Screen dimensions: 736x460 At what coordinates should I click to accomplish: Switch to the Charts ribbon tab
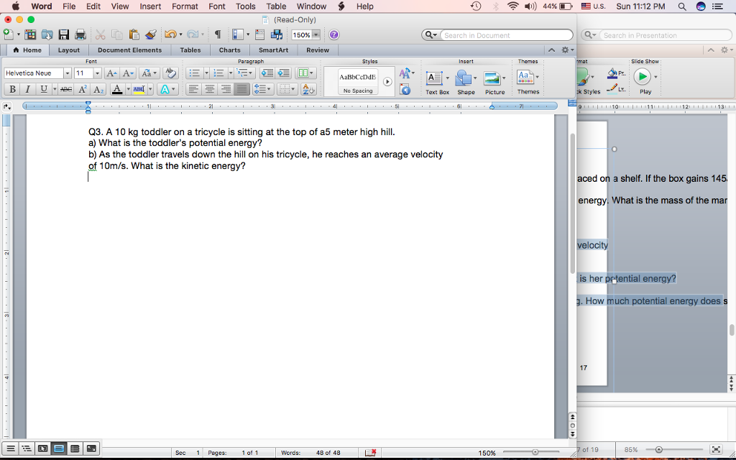(229, 50)
